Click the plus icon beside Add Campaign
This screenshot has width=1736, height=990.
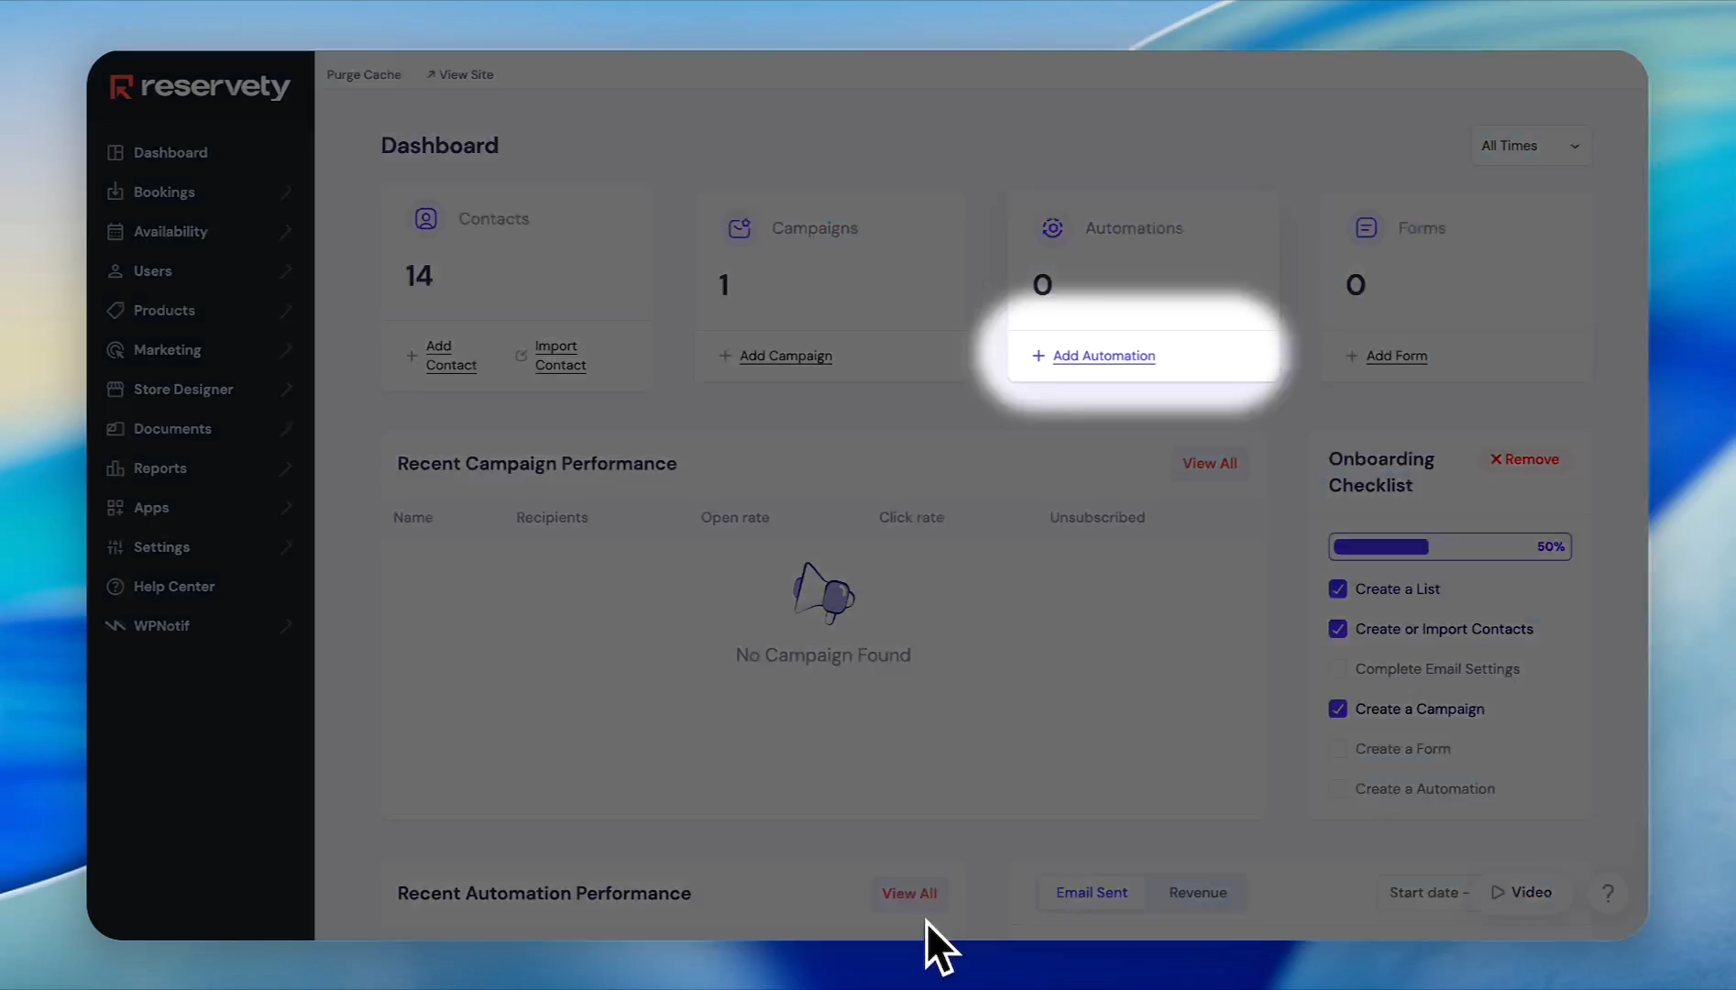(725, 355)
